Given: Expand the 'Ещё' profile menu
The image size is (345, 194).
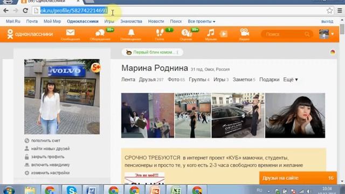Looking at the screenshot, I should (x=291, y=80).
